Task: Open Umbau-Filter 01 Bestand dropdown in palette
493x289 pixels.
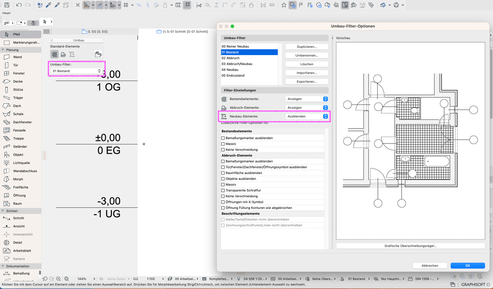Action: pos(76,71)
